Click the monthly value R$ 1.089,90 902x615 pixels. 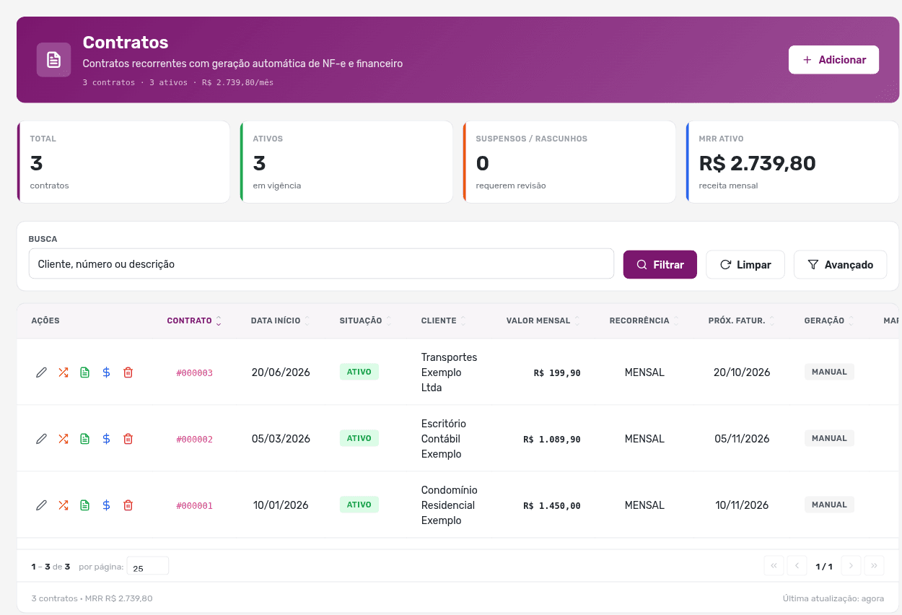552,440
